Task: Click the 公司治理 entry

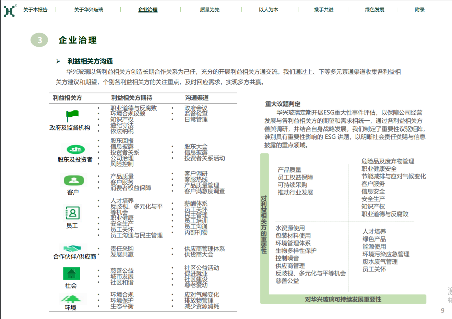Action: coord(122,158)
